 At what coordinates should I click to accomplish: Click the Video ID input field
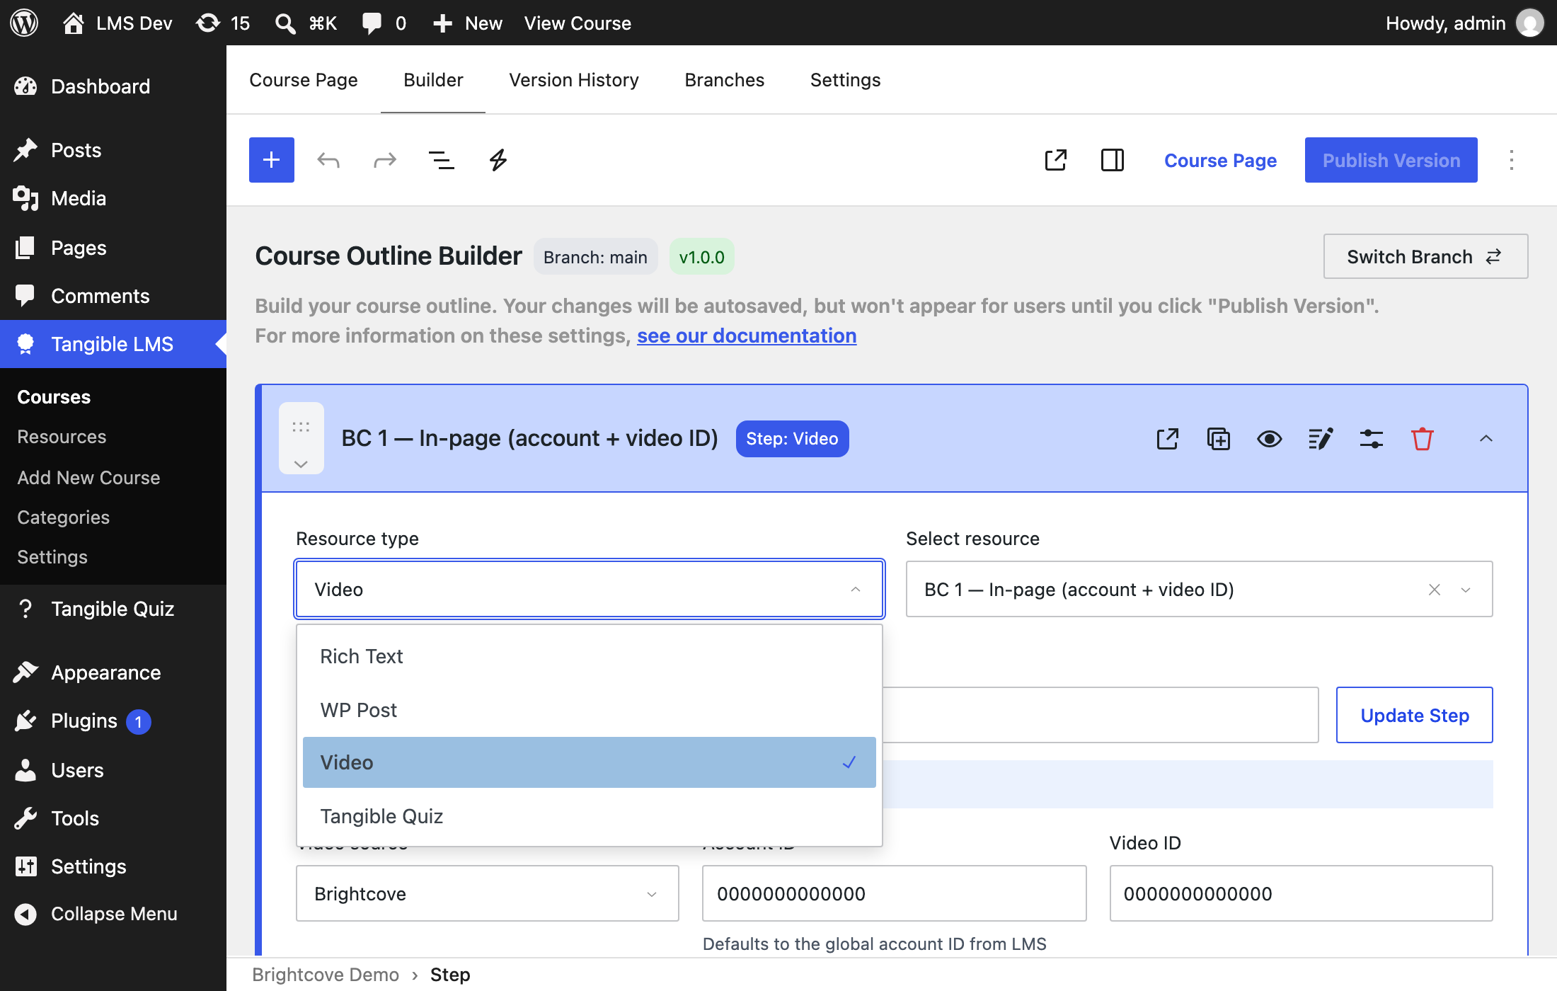tap(1301, 893)
